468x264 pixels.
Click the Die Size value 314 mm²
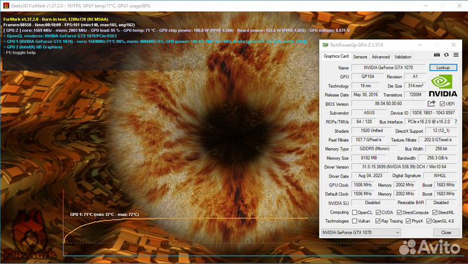(x=415, y=86)
